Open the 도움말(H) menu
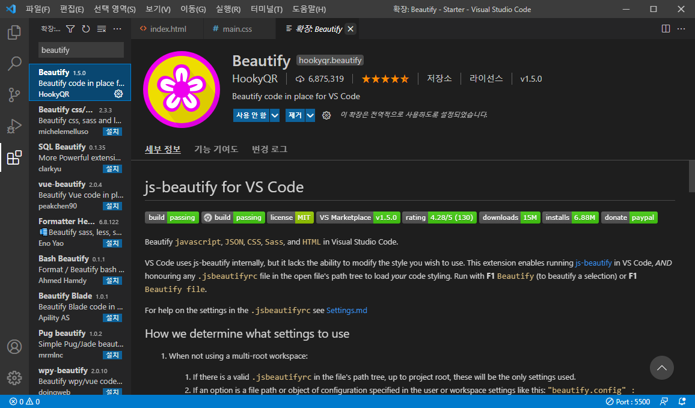The image size is (695, 408). click(x=309, y=9)
